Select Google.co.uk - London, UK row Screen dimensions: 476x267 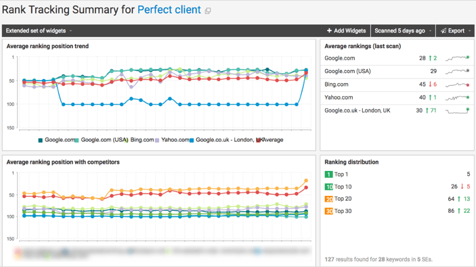point(397,110)
